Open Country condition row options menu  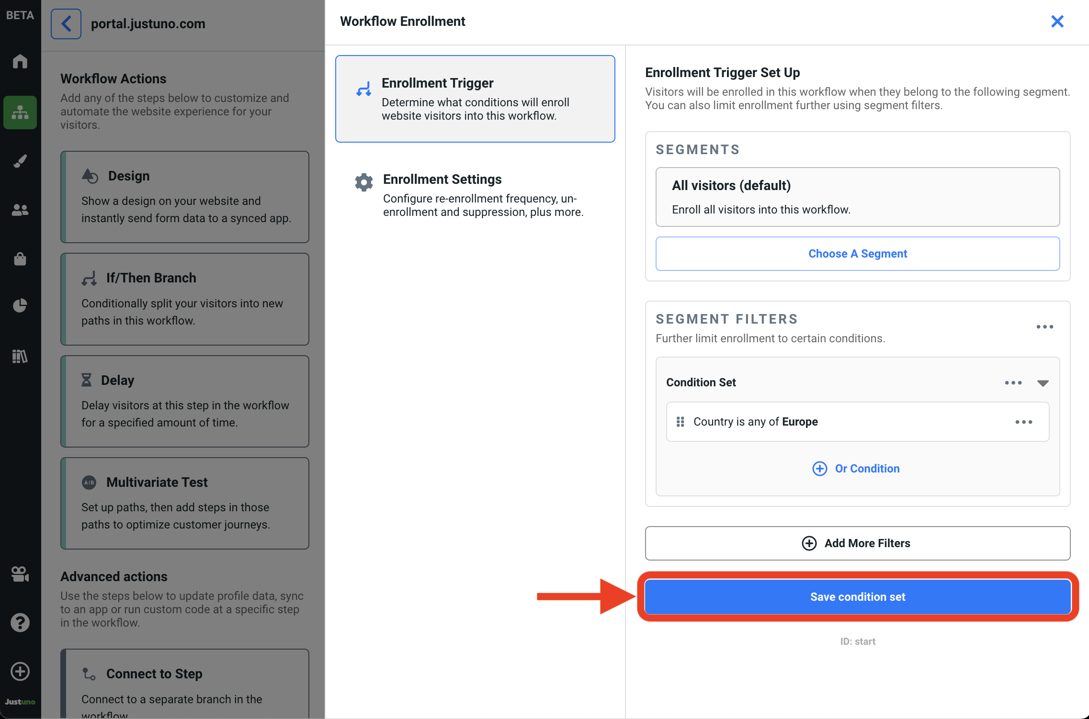[1023, 422]
